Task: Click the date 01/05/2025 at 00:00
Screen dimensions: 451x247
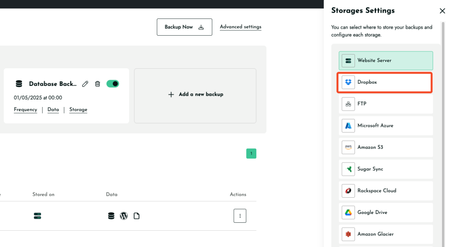Action: click(x=38, y=98)
